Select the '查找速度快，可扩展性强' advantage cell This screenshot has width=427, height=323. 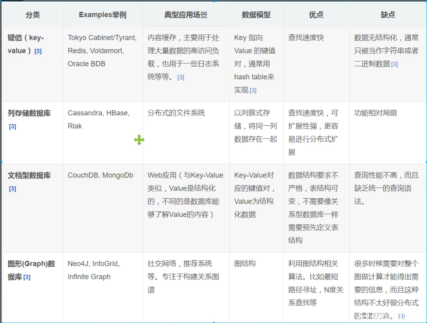(316, 133)
